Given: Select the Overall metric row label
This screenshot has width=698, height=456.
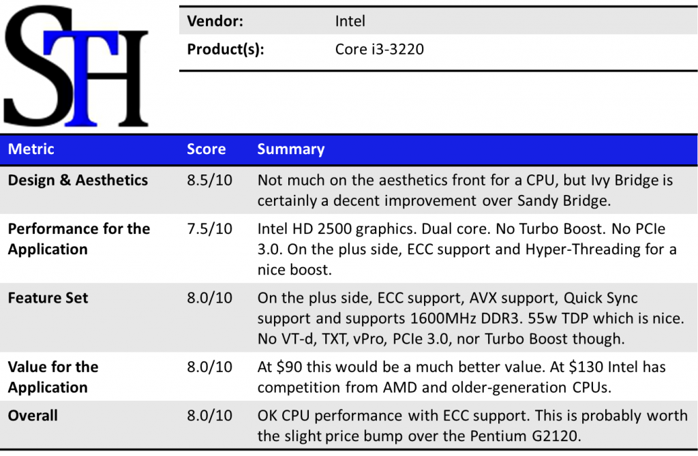Looking at the screenshot, I should [33, 416].
